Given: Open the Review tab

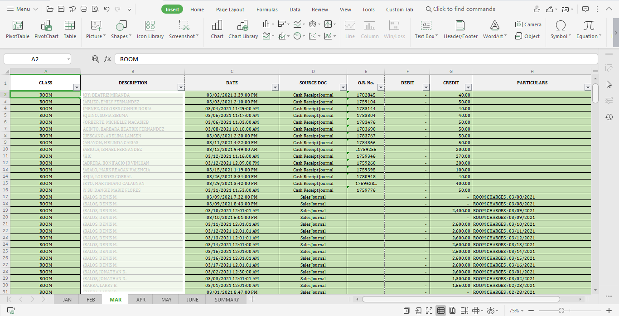Looking at the screenshot, I should click(x=320, y=9).
